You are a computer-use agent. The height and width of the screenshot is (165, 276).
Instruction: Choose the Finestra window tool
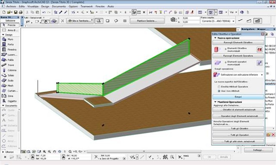point(10,49)
